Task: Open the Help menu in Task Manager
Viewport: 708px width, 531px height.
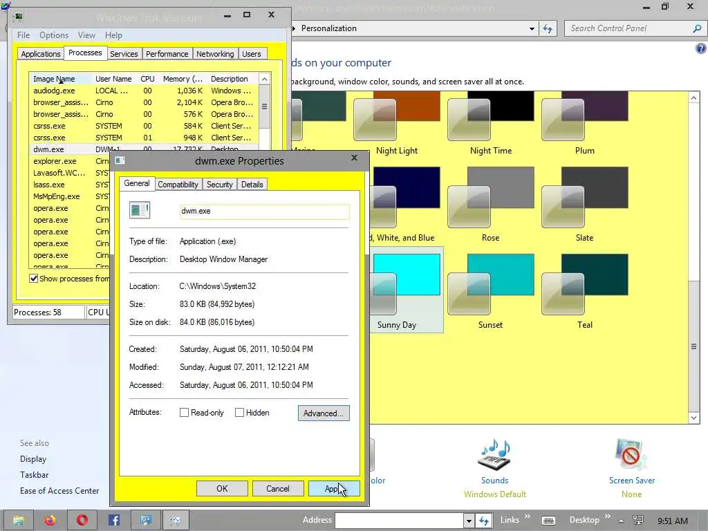Action: pyautogui.click(x=113, y=35)
